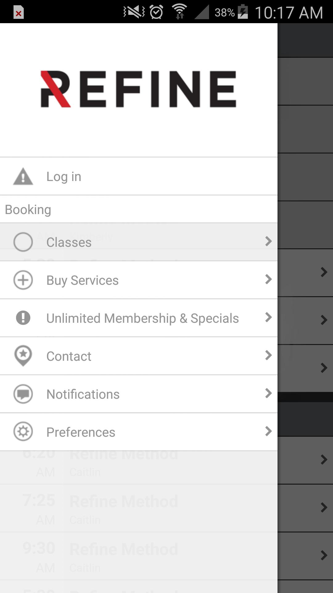Tap the gear icon for Preferences

(x=23, y=431)
